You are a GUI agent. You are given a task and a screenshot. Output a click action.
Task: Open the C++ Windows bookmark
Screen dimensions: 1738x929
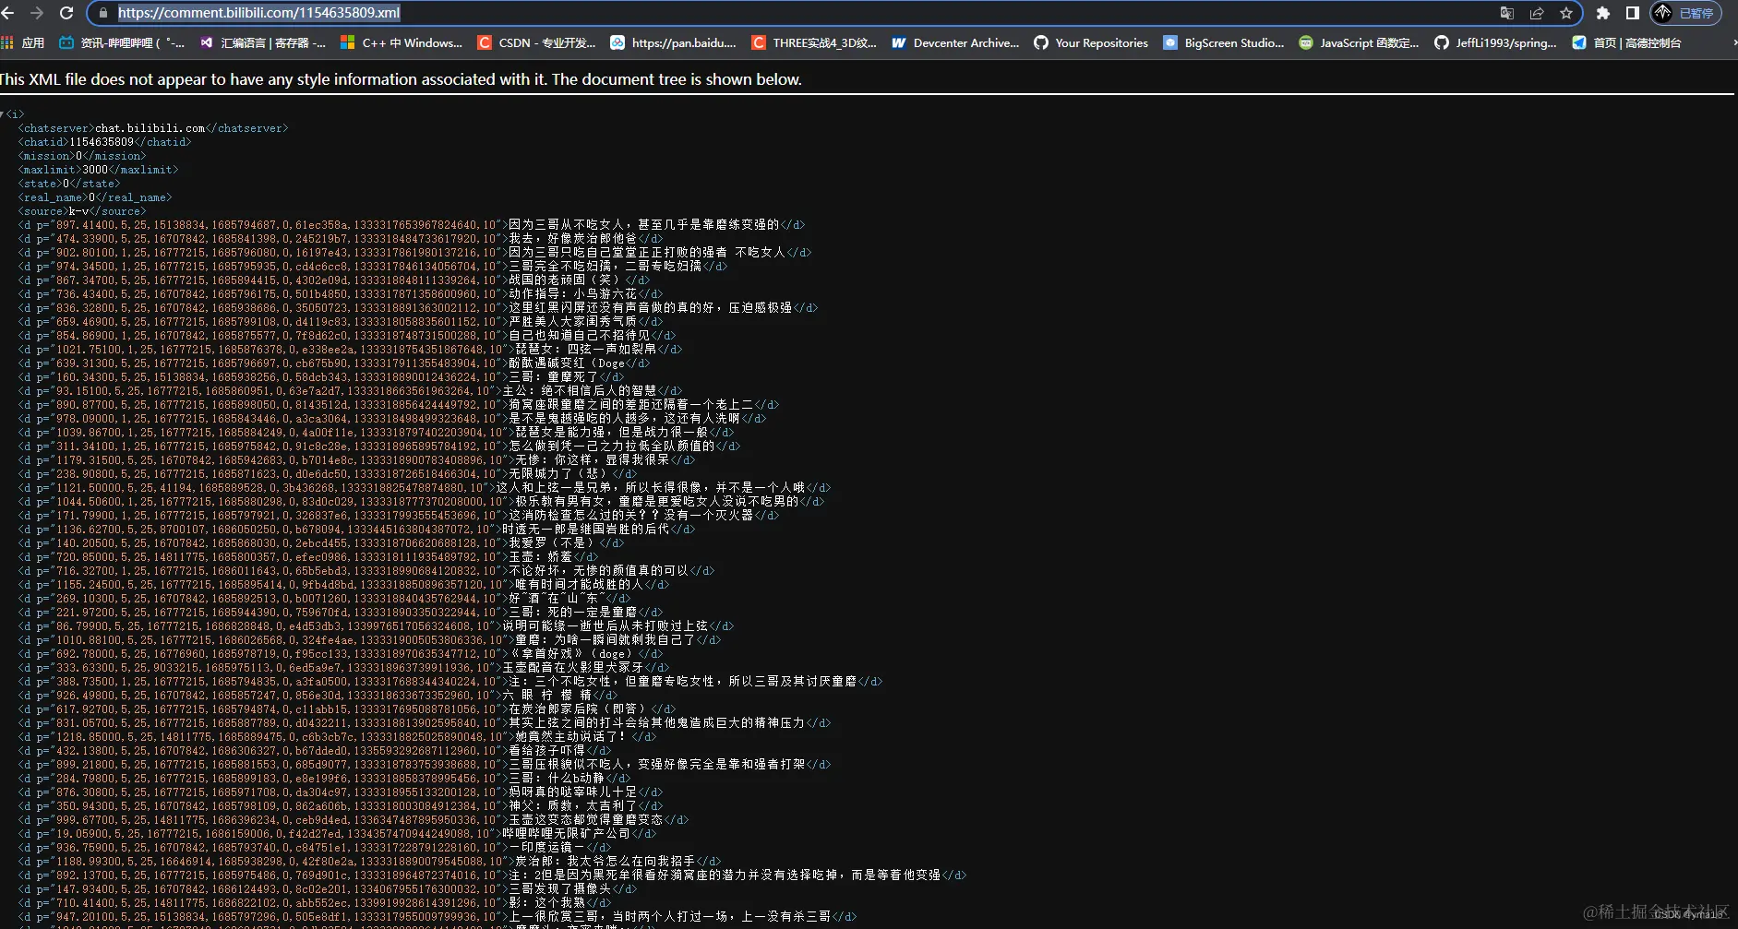tap(402, 42)
